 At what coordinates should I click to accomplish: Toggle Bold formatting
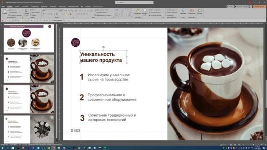[43, 14]
